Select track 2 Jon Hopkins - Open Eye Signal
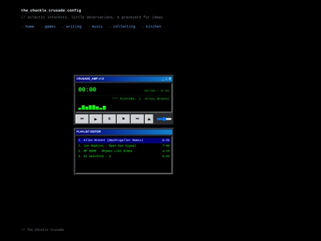 click(x=124, y=146)
